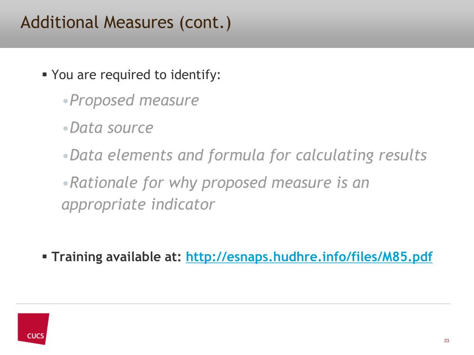
Task: Click the square bullet before 'Training available'
Action: pyautogui.click(x=45, y=257)
